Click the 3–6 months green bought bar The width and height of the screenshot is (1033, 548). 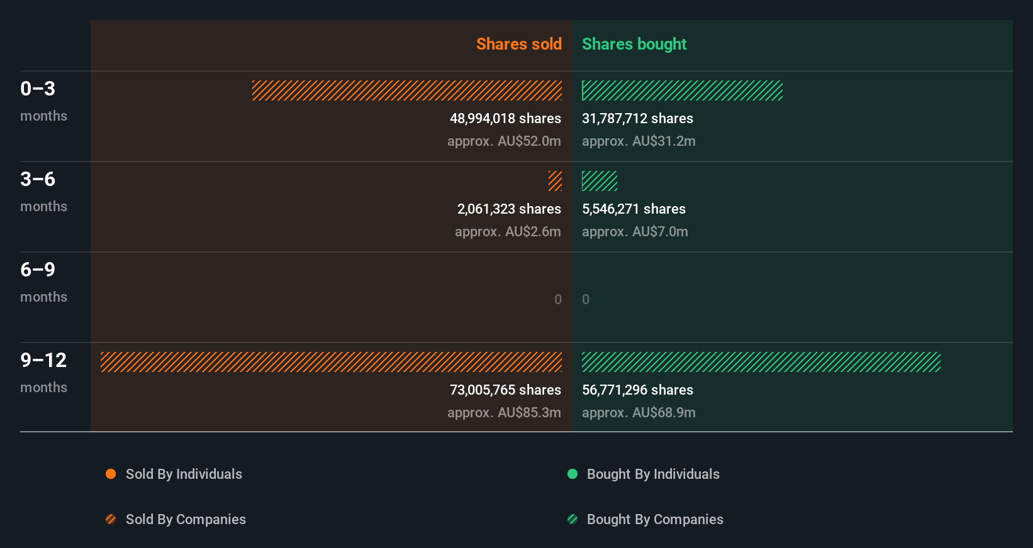pyautogui.click(x=600, y=181)
